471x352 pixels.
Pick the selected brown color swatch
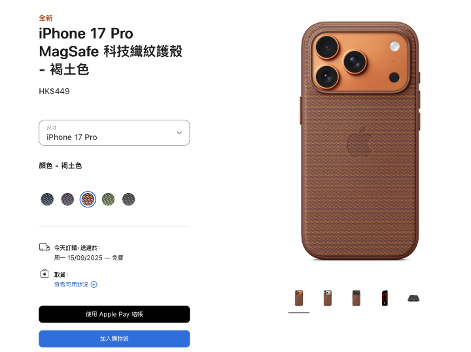(x=88, y=199)
